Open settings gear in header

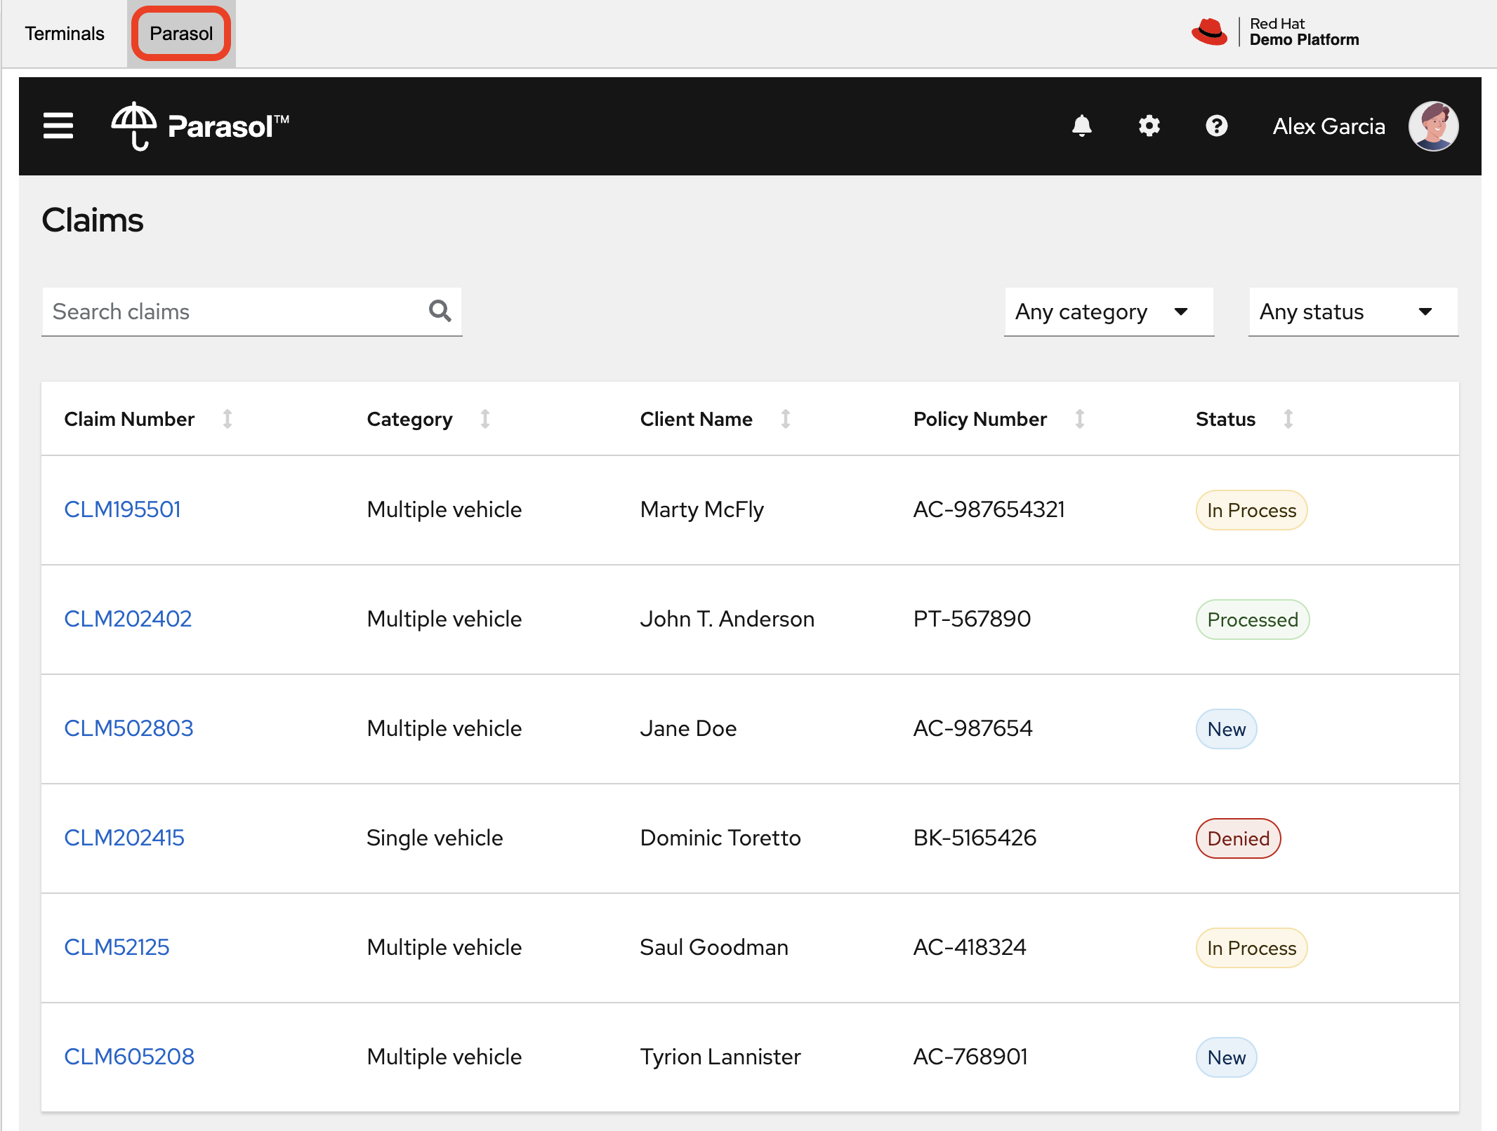(x=1149, y=126)
